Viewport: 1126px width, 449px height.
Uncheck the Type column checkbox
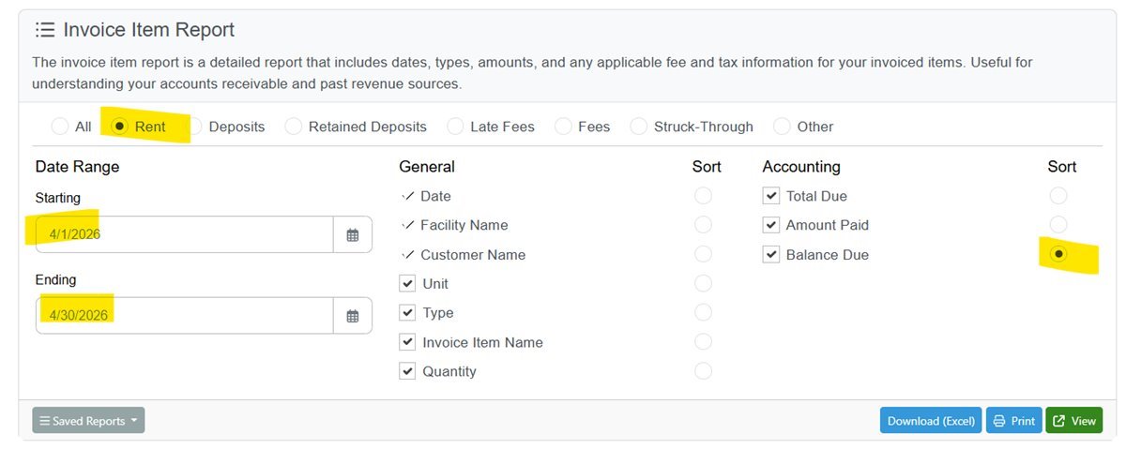(x=407, y=312)
